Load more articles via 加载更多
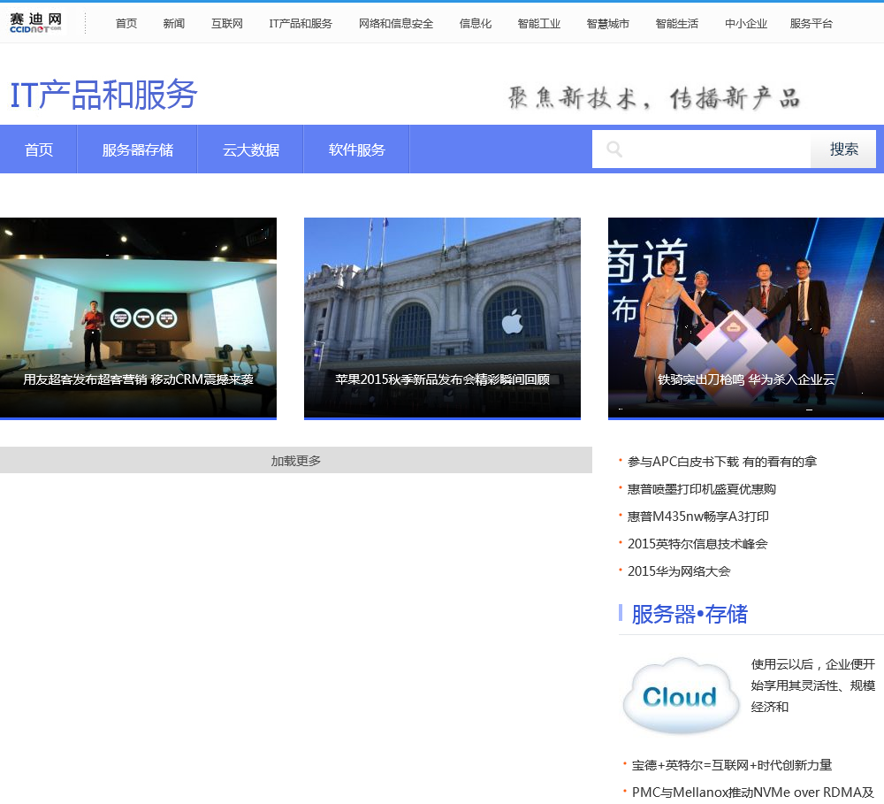This screenshot has width=884, height=804. pyautogui.click(x=296, y=461)
